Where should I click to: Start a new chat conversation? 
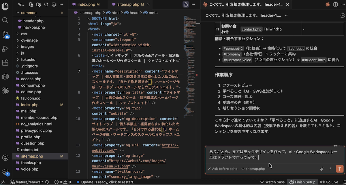tap(343, 16)
